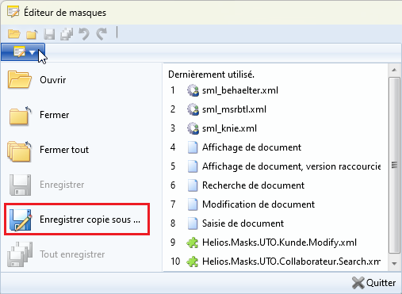Click the save diskette toolbar icon

[49, 34]
